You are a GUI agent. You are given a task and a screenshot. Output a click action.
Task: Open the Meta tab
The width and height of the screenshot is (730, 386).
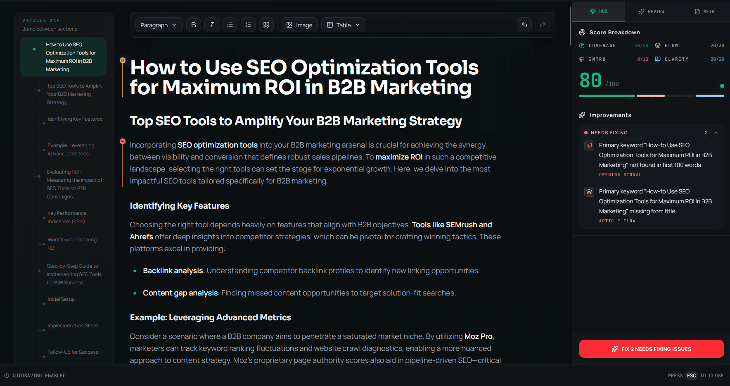tap(704, 12)
